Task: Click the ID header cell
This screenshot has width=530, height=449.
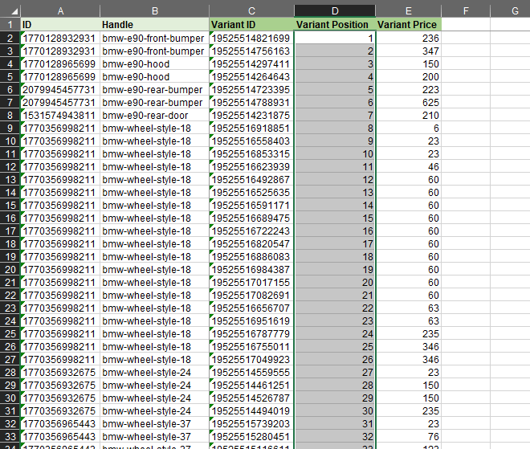Action: [60, 25]
